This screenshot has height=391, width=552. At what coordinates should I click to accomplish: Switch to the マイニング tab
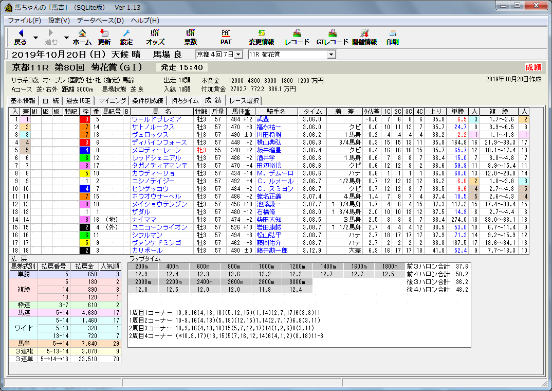[112, 101]
